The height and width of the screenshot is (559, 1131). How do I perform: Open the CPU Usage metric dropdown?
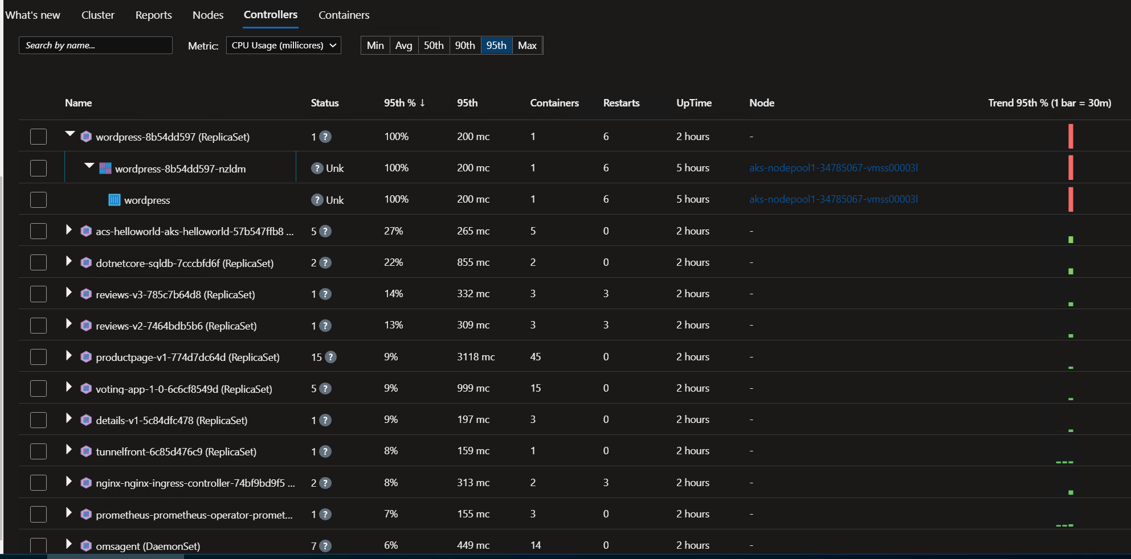(283, 45)
